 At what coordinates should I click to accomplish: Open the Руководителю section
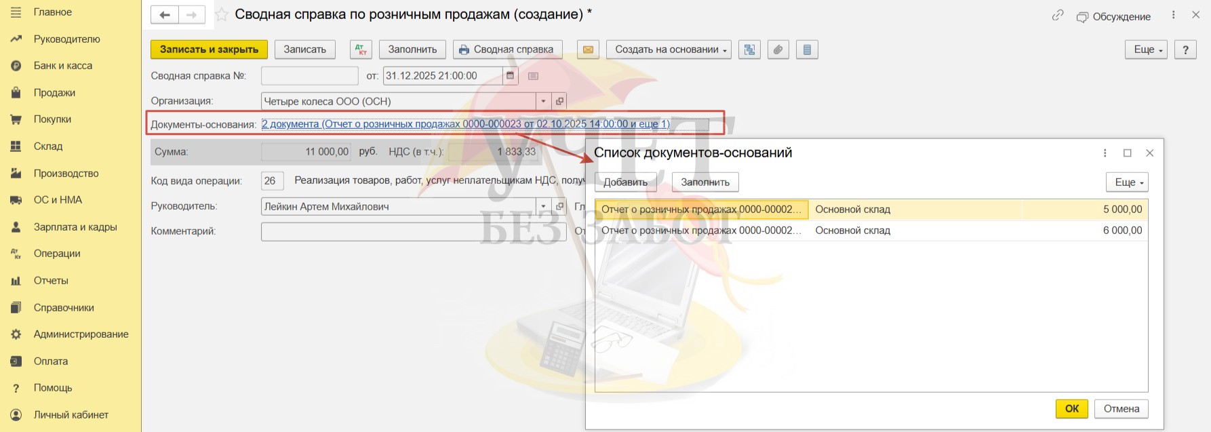(66, 39)
